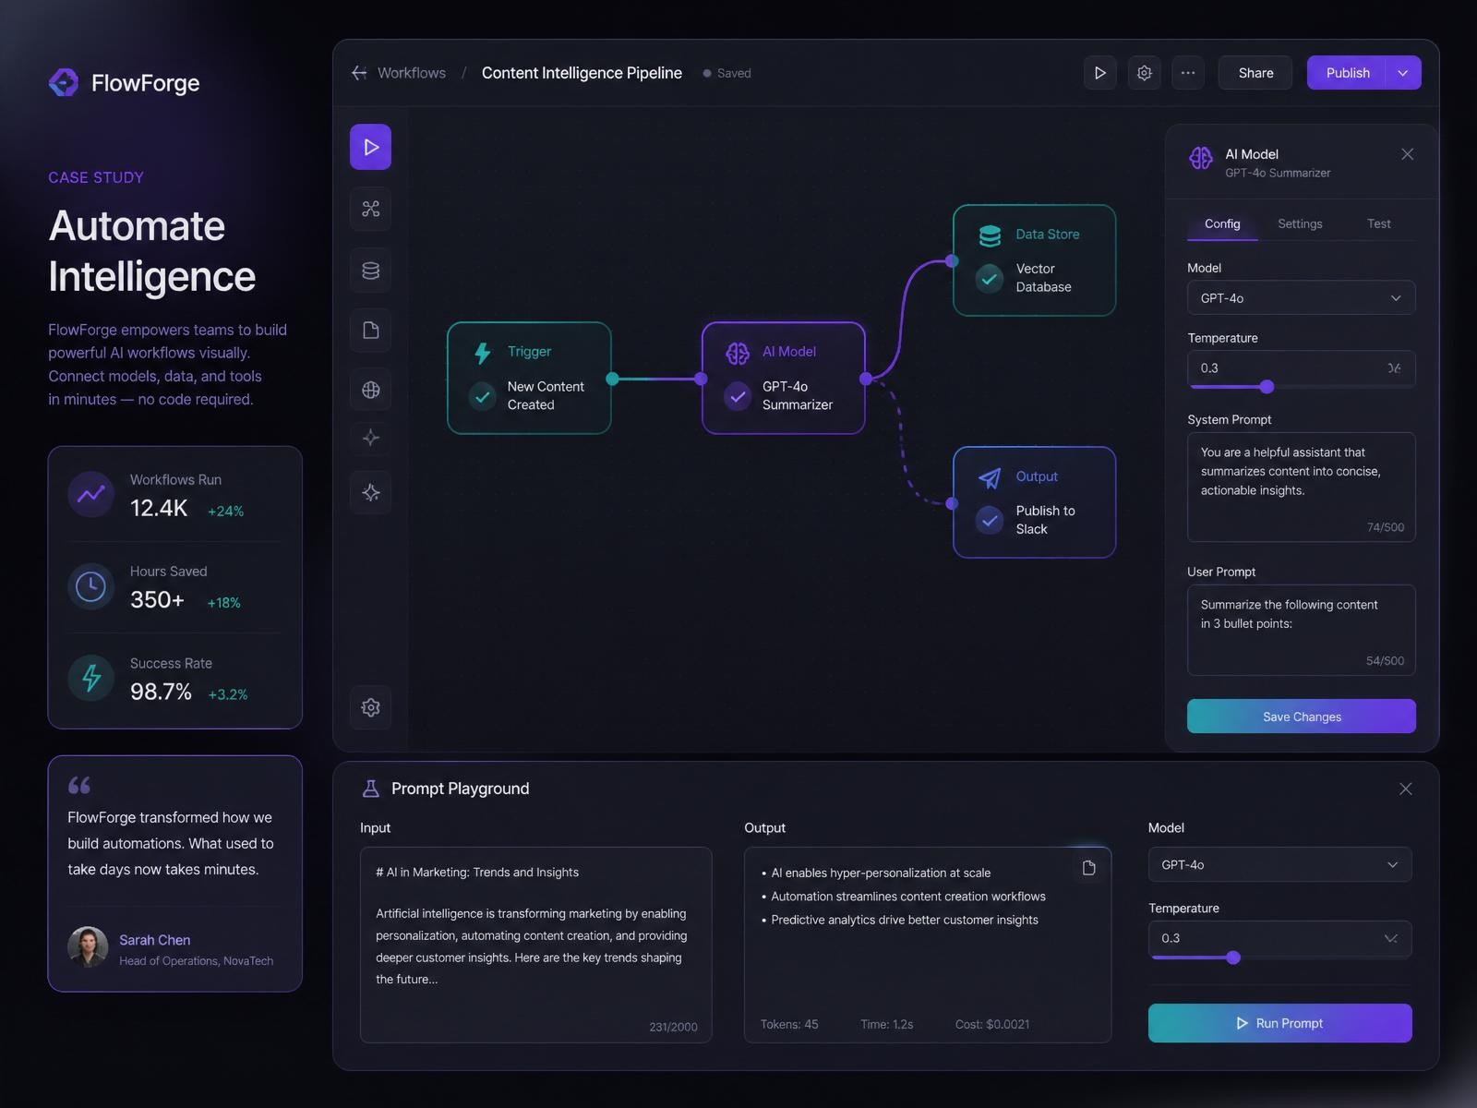Open the Publish dropdown arrow
Viewport: 1477px width, 1108px height.
point(1403,73)
